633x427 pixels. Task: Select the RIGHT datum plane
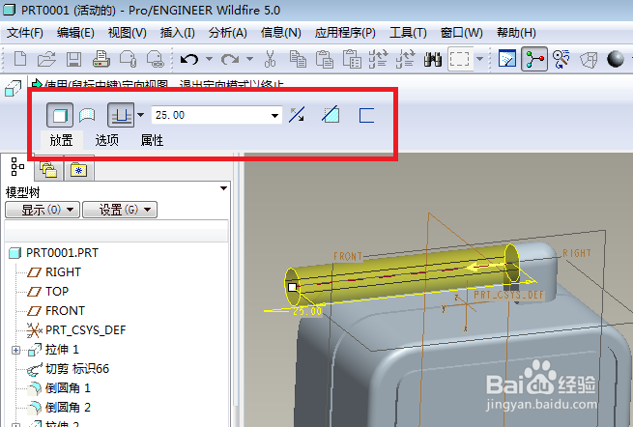point(63,272)
